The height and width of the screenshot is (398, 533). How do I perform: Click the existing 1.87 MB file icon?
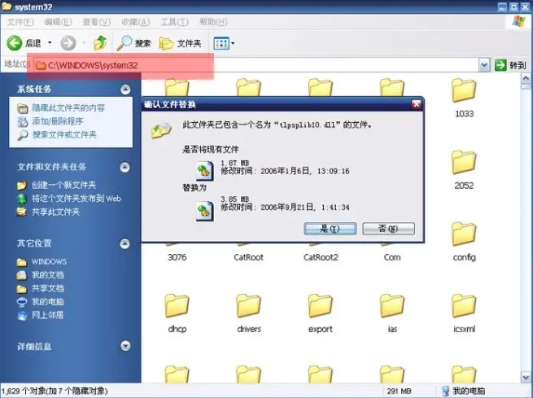click(x=205, y=171)
